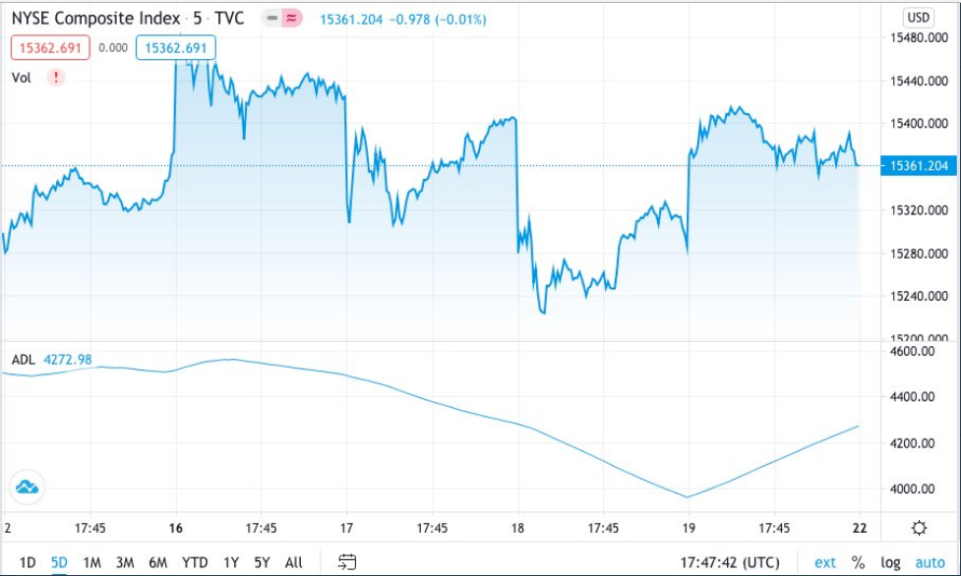Toggle log scale mode
Viewport: 961px width, 576px height.
click(890, 562)
